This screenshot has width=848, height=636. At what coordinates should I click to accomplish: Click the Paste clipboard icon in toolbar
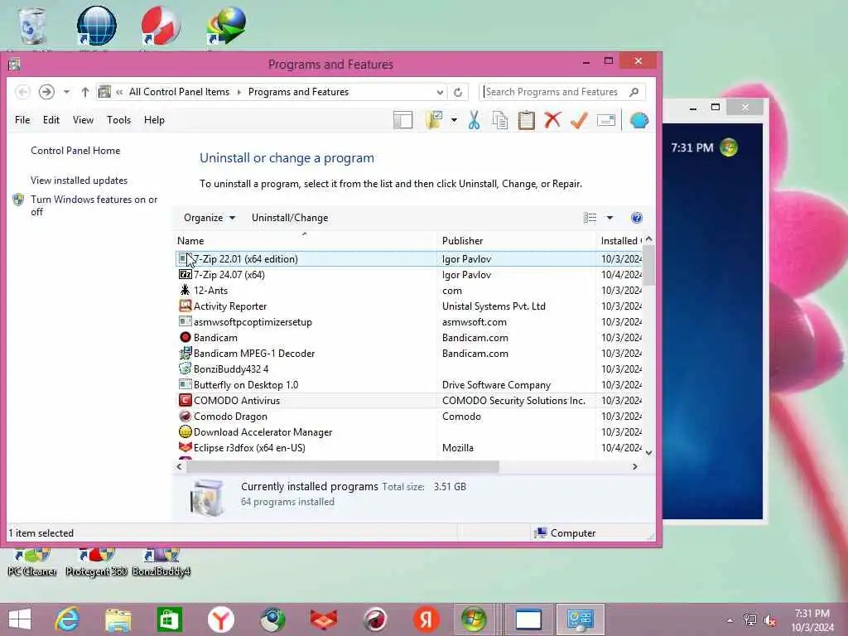click(526, 120)
